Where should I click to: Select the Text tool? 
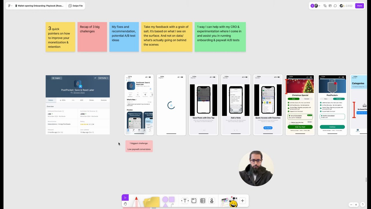185,201
